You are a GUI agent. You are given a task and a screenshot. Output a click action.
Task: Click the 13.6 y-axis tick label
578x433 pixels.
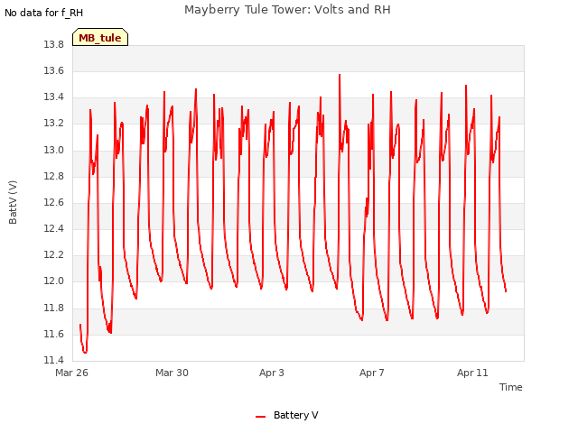coord(54,70)
